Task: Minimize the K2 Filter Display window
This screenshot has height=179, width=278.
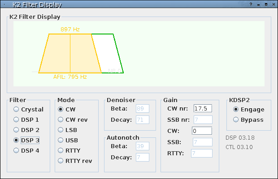Action: 259,4
